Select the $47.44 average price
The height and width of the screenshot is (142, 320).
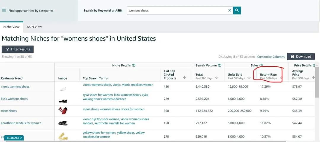click(x=297, y=123)
